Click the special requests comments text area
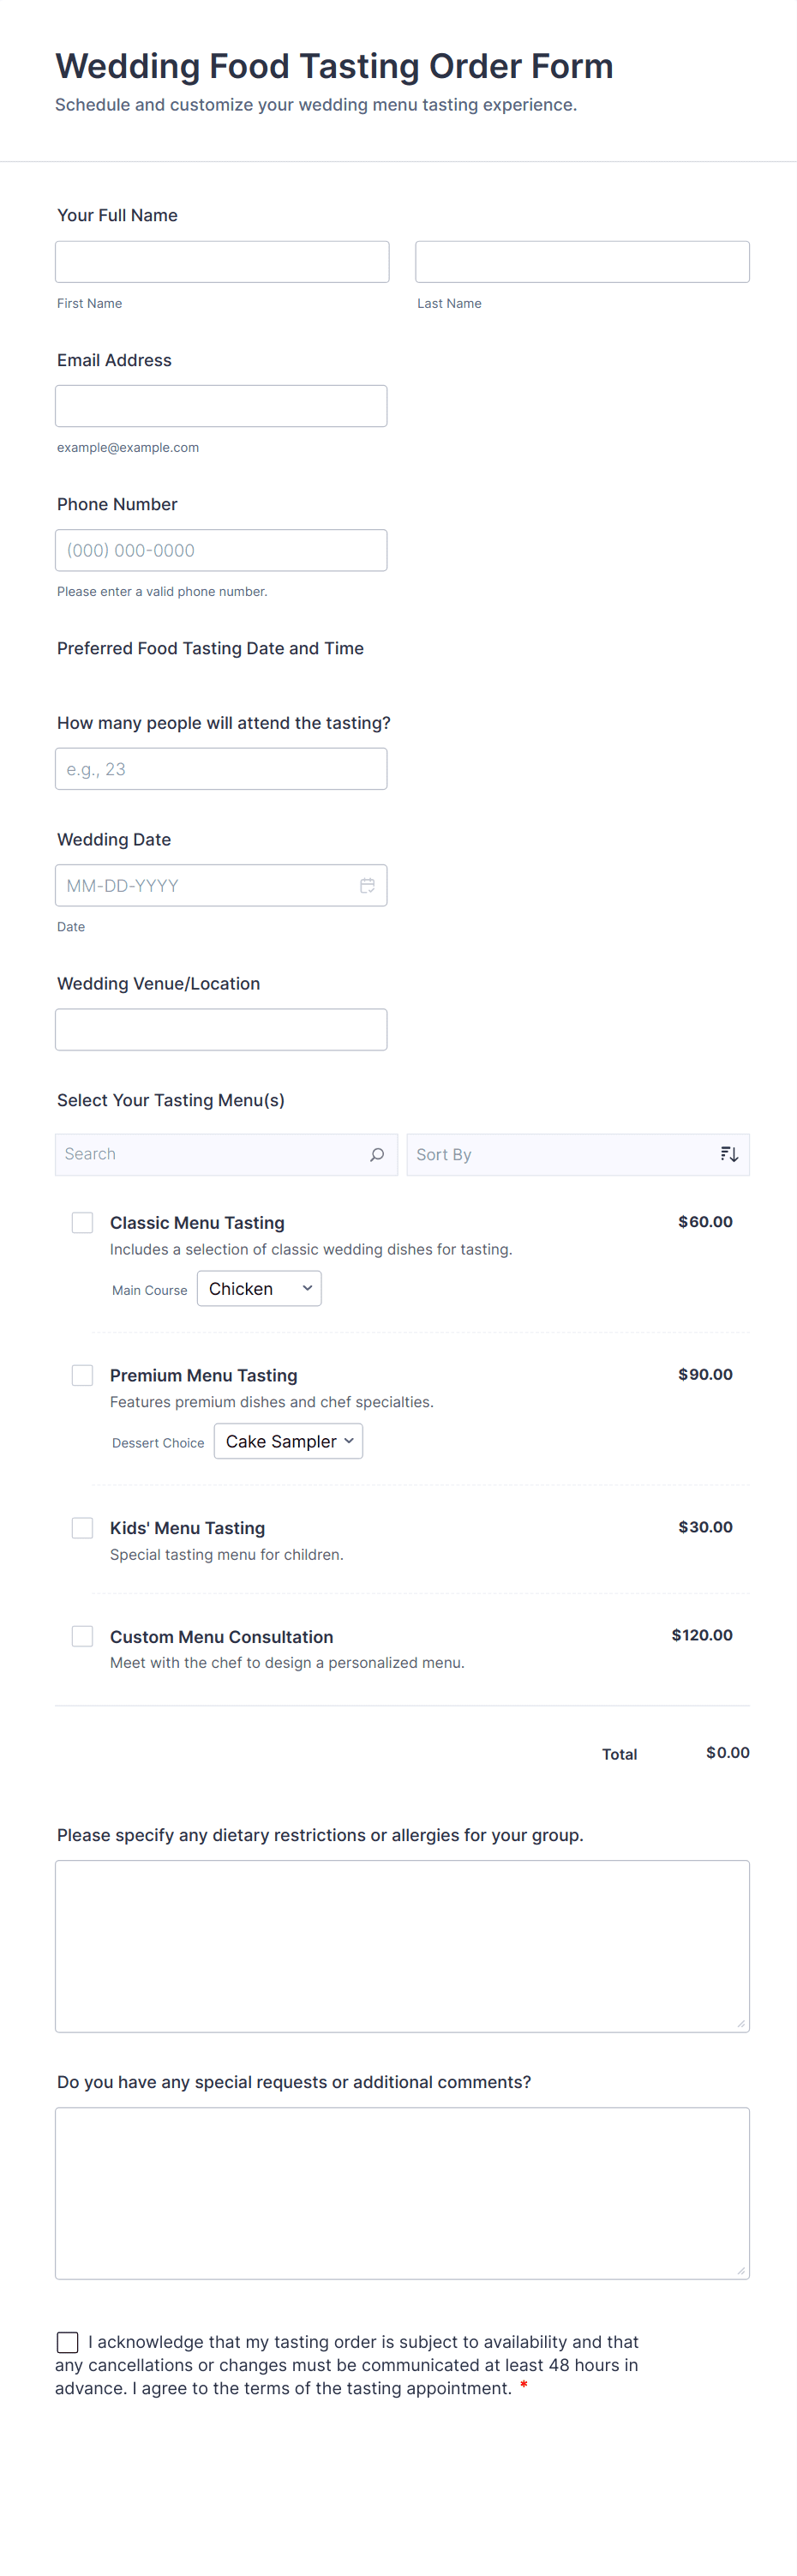797x2576 pixels. coord(402,2192)
